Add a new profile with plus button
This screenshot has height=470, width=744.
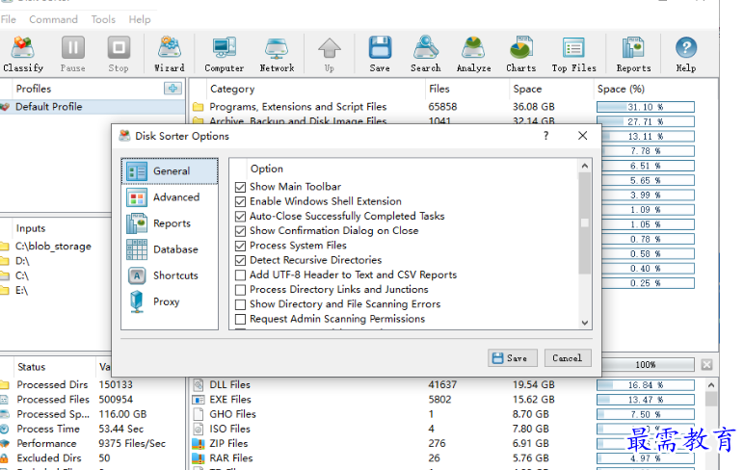(173, 89)
